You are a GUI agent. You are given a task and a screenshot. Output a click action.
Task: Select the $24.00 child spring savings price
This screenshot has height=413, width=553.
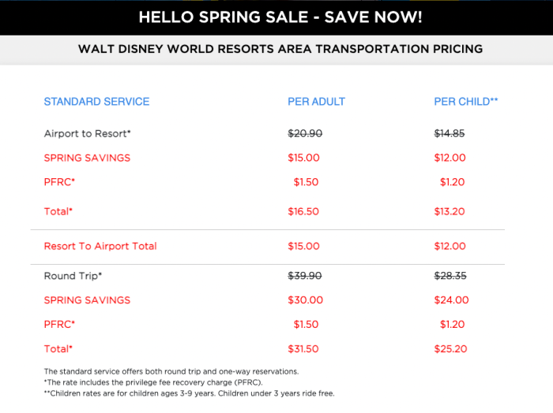pyautogui.click(x=452, y=300)
